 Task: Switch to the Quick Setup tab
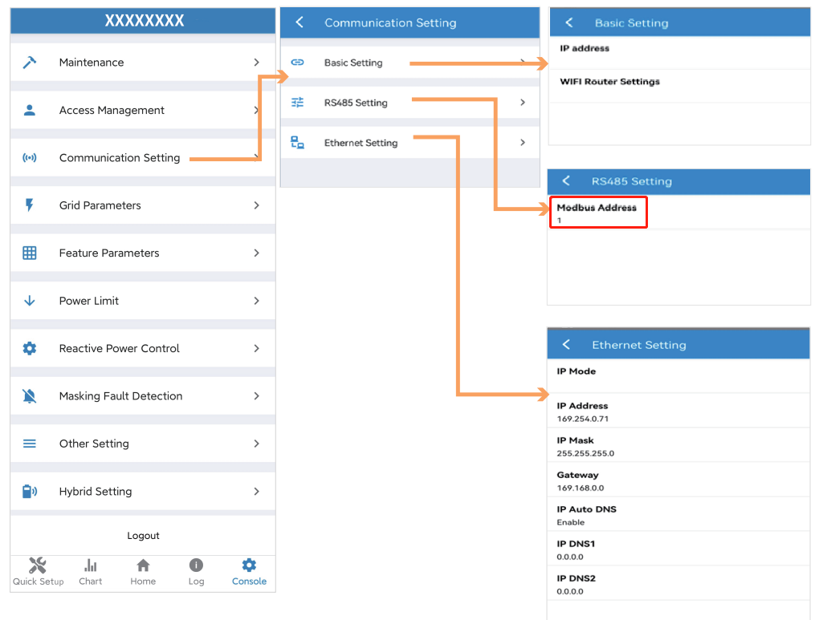(38, 571)
